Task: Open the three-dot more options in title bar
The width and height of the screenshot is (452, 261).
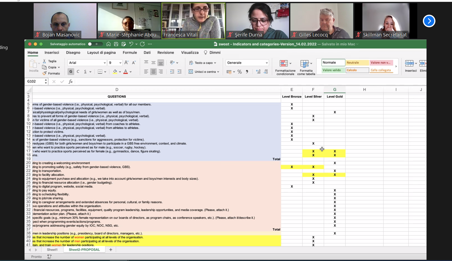Action: pyautogui.click(x=150, y=44)
